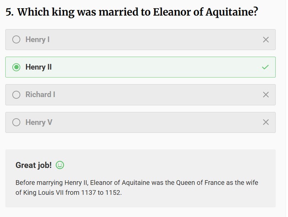Click the "Great job!" feedback heading
This screenshot has height=217, width=288.
[34, 165]
